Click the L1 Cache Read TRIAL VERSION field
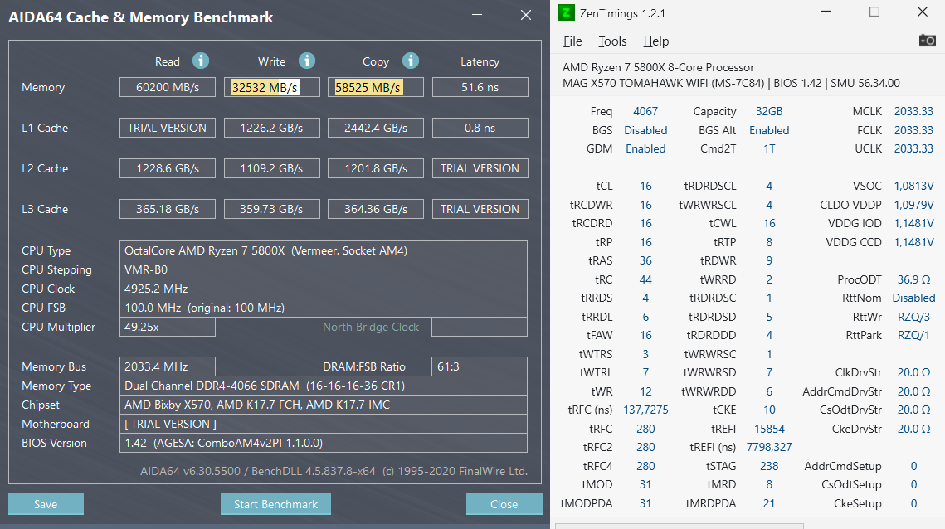 pos(168,128)
